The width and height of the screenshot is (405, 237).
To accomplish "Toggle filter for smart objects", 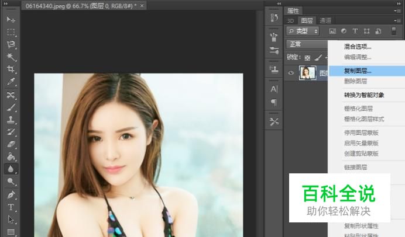I will coord(378,31).
